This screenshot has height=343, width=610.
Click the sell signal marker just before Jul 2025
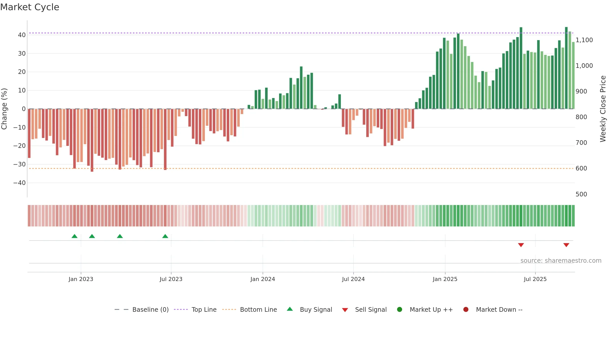(x=521, y=245)
